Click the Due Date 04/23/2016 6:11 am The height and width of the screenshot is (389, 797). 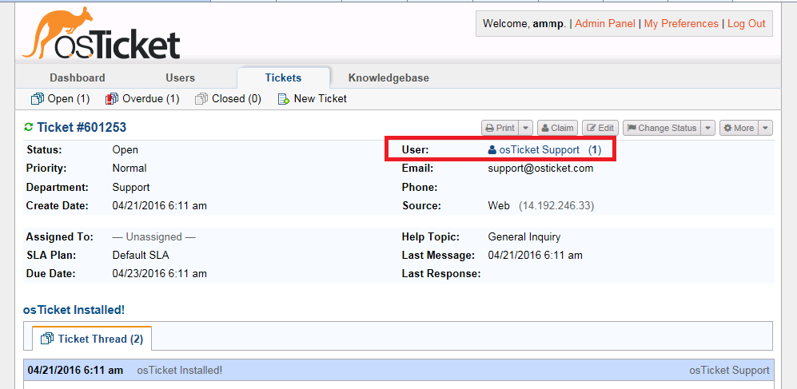click(x=160, y=274)
